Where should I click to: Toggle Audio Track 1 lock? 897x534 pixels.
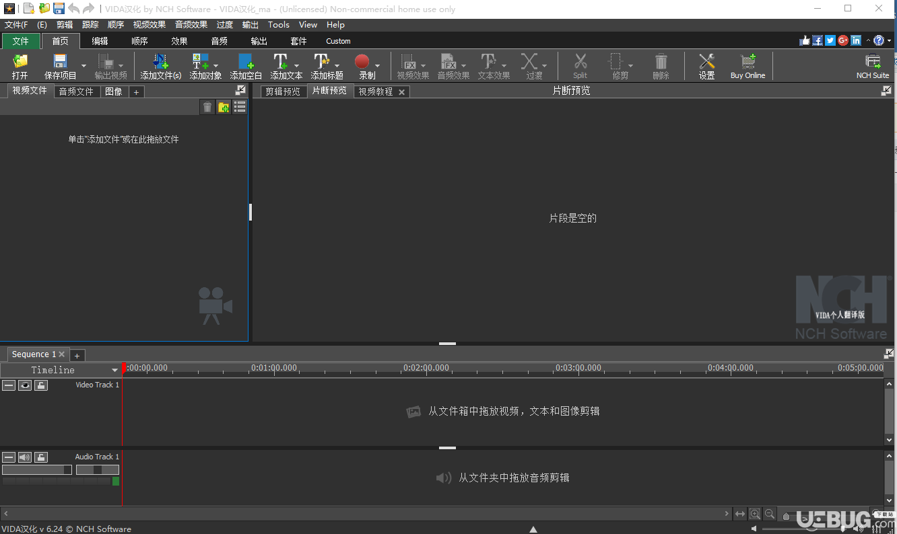coord(41,457)
